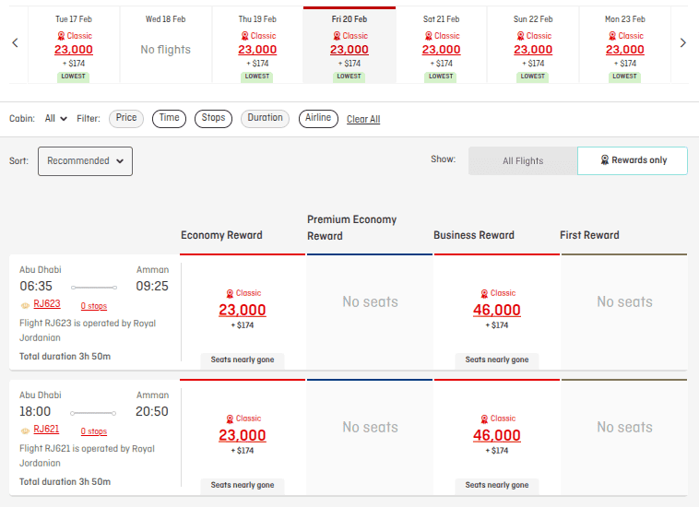Select RJ621 Business 46,000 points fare
699x507 pixels.
(x=497, y=435)
